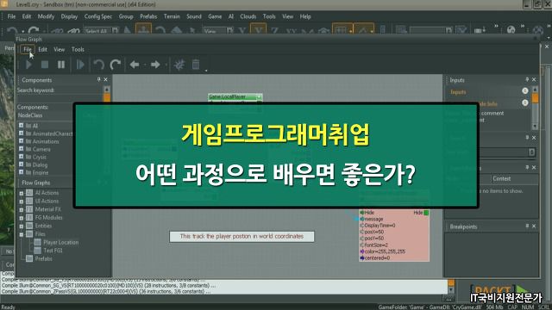Click the console log scrollbar down arrow
Screen dimensions: 552x310
coord(451,290)
